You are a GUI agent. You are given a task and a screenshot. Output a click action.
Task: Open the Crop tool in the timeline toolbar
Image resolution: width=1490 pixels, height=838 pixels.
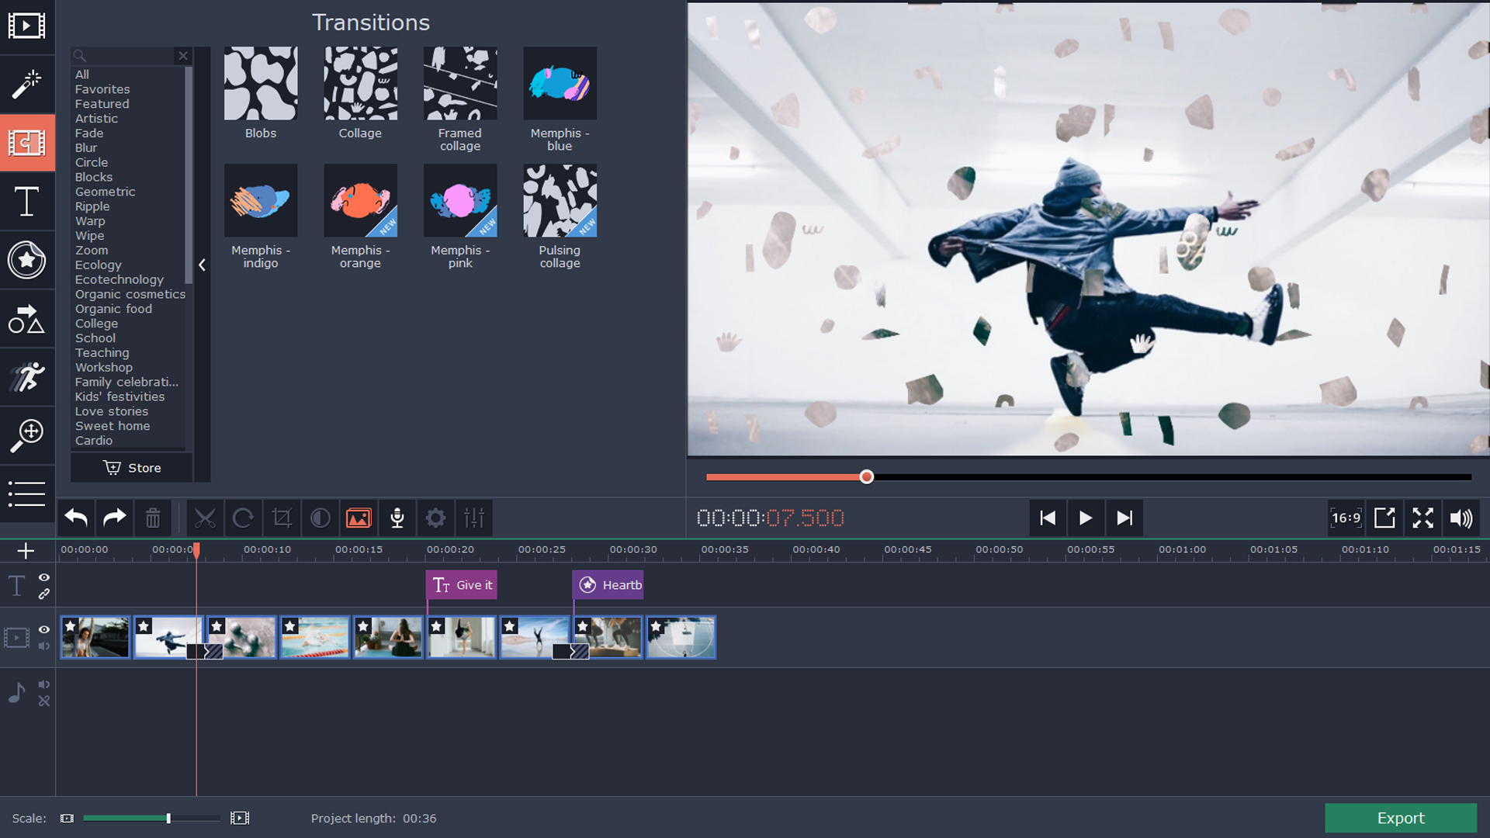point(281,518)
